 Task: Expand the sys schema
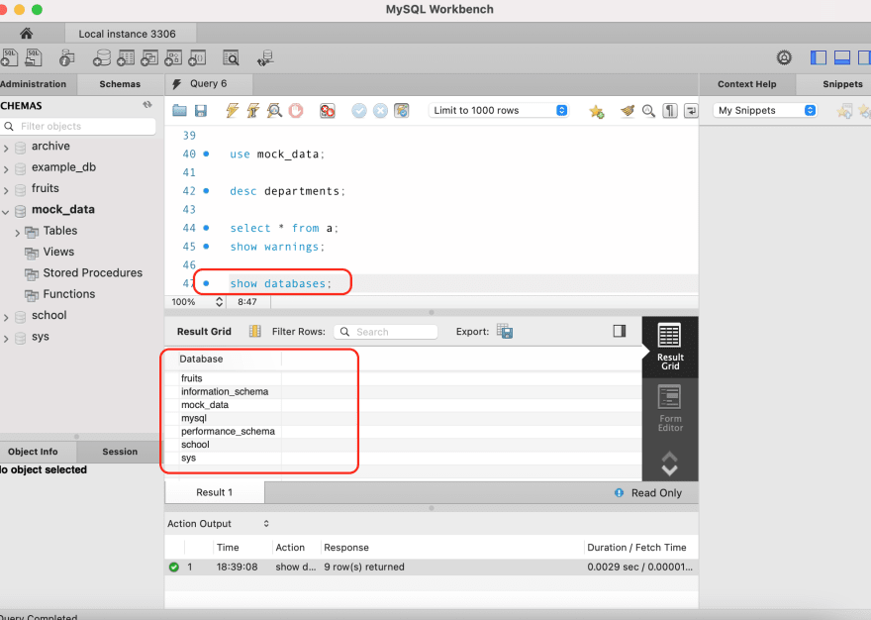click(x=6, y=338)
